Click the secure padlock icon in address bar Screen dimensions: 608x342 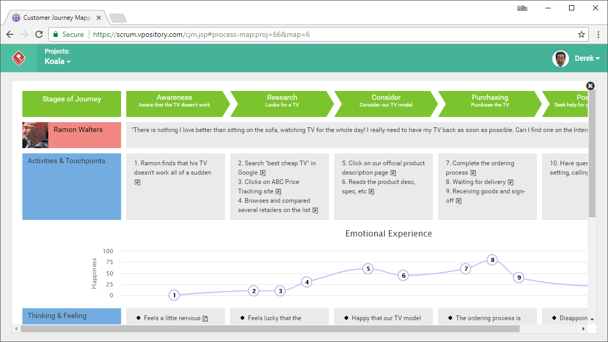(55, 34)
